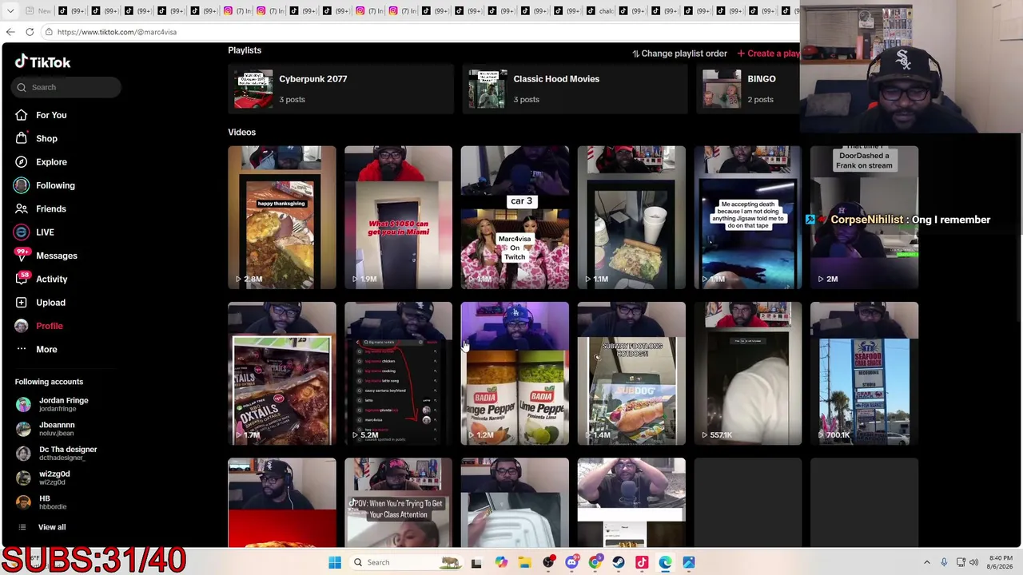Open the New tab in browser
The width and height of the screenshot is (1023, 575).
tap(38, 11)
